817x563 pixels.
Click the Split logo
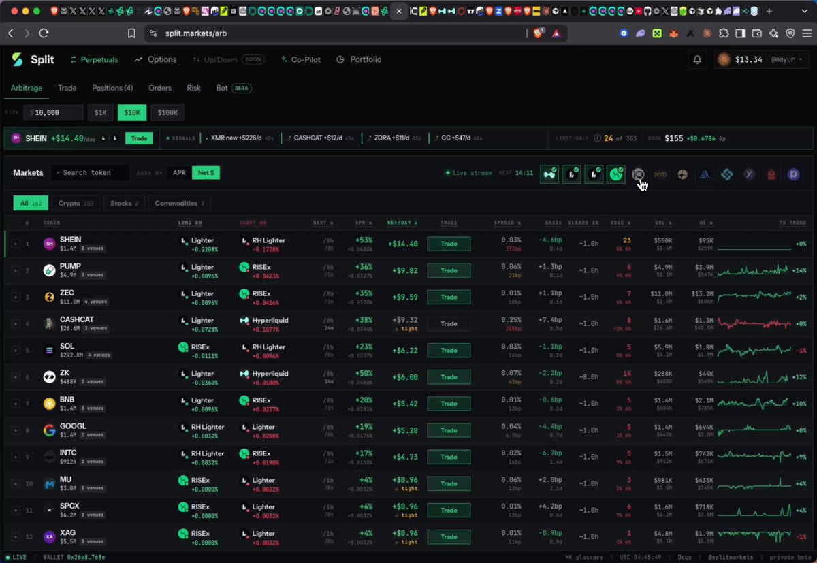33,60
